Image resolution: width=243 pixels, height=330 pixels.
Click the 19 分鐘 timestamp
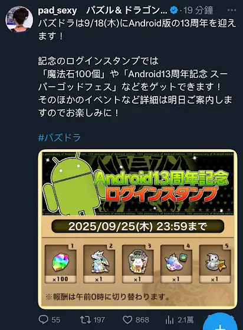pos(198,11)
